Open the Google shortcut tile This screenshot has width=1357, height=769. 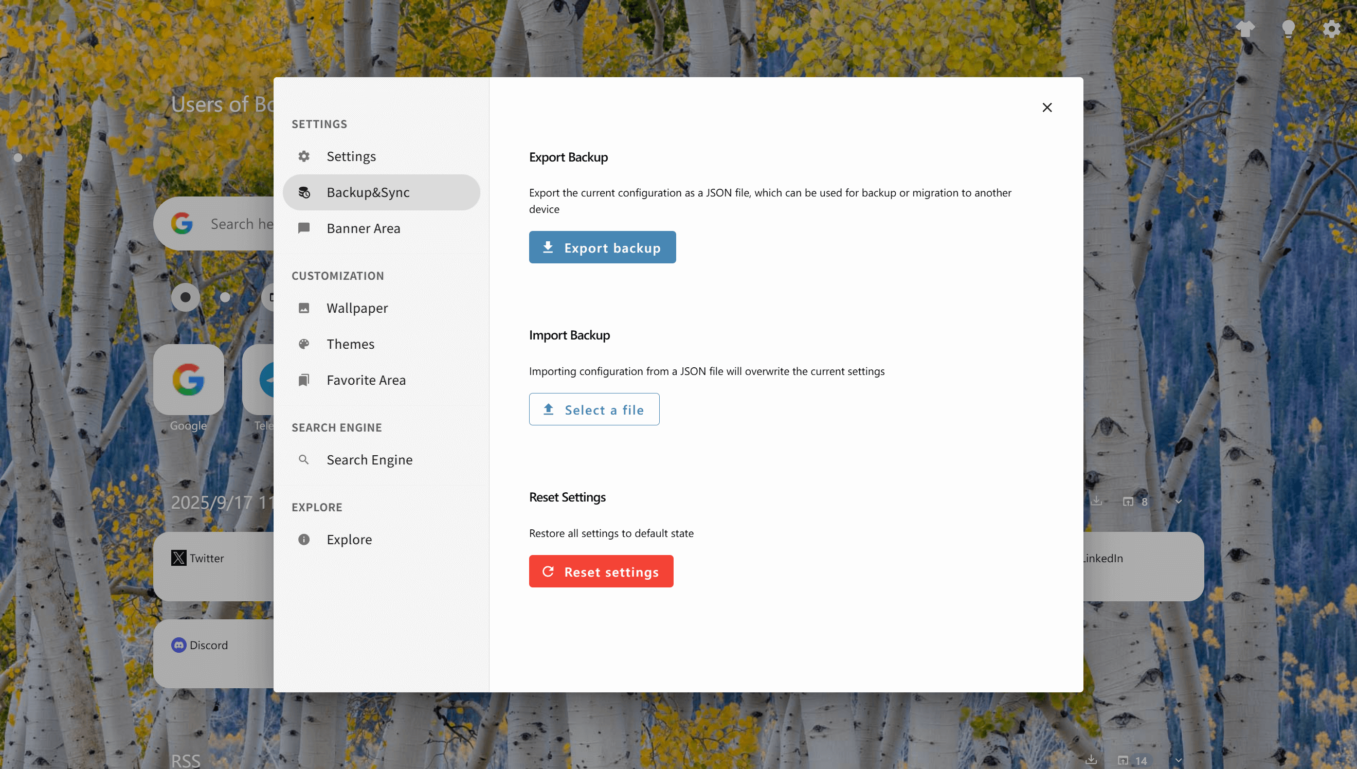point(188,379)
